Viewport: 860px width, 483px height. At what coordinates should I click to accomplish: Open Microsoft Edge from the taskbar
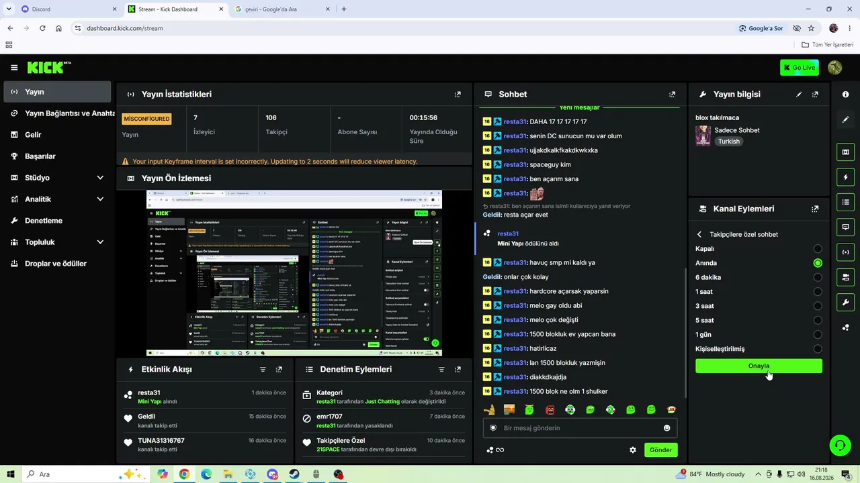[x=206, y=474]
